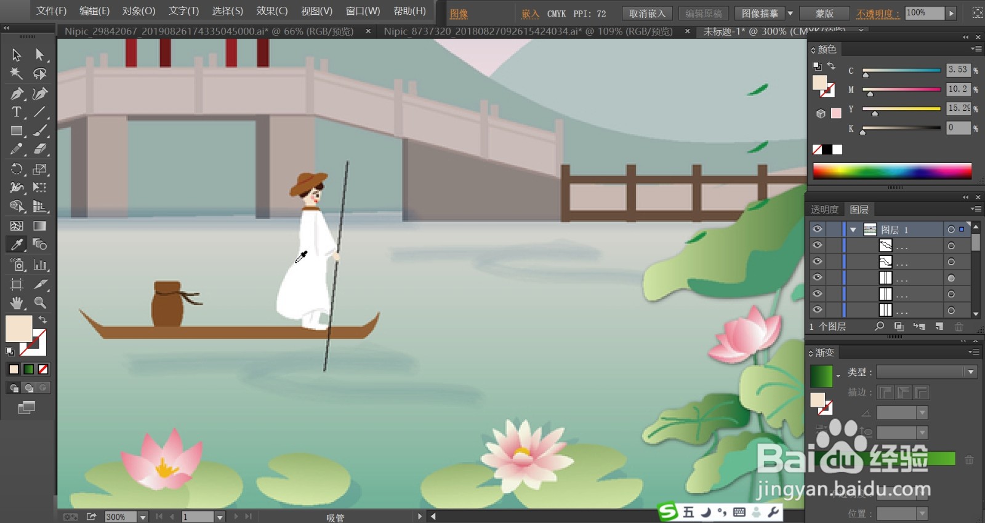Set paint mode to solid Color in toolbox
Screen dimensions: 985x523
[14, 369]
